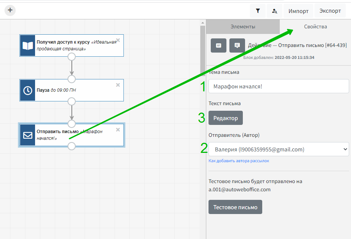Focus the Тема письма input field
This screenshot has width=351, height=239.
click(x=279, y=87)
